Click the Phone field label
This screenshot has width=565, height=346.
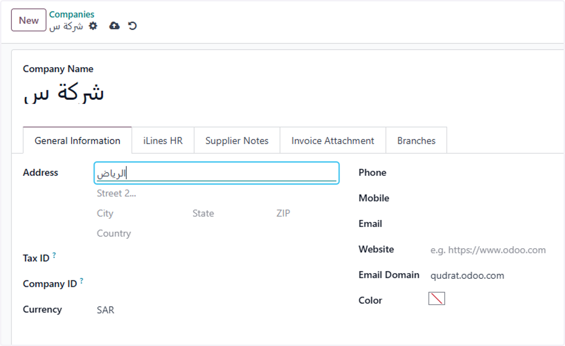tap(372, 173)
